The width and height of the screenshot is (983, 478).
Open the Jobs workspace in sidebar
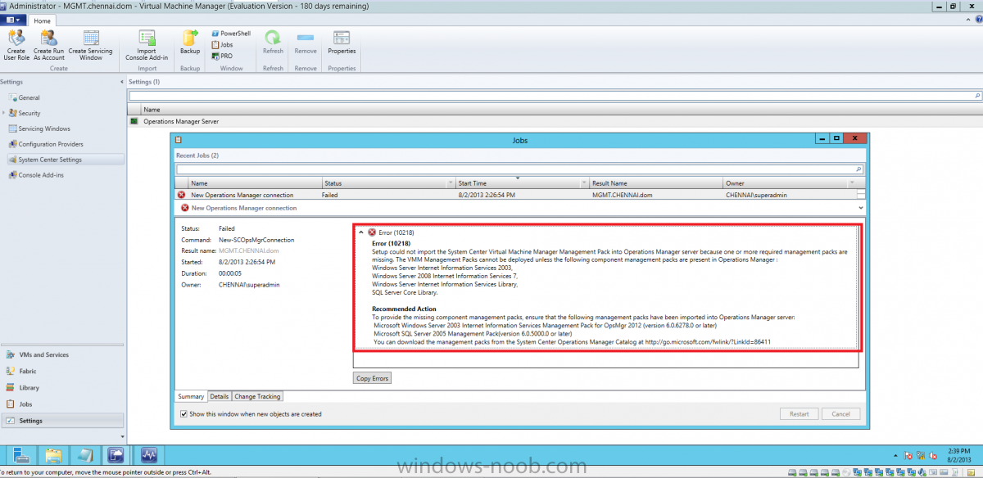pyautogui.click(x=62, y=404)
